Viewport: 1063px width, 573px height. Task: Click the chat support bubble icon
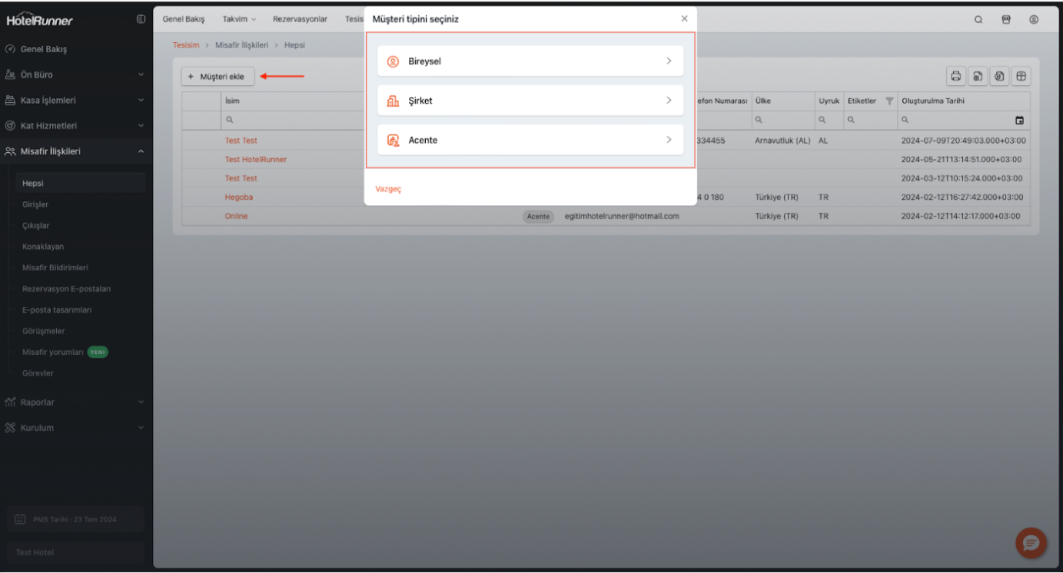point(1030,543)
